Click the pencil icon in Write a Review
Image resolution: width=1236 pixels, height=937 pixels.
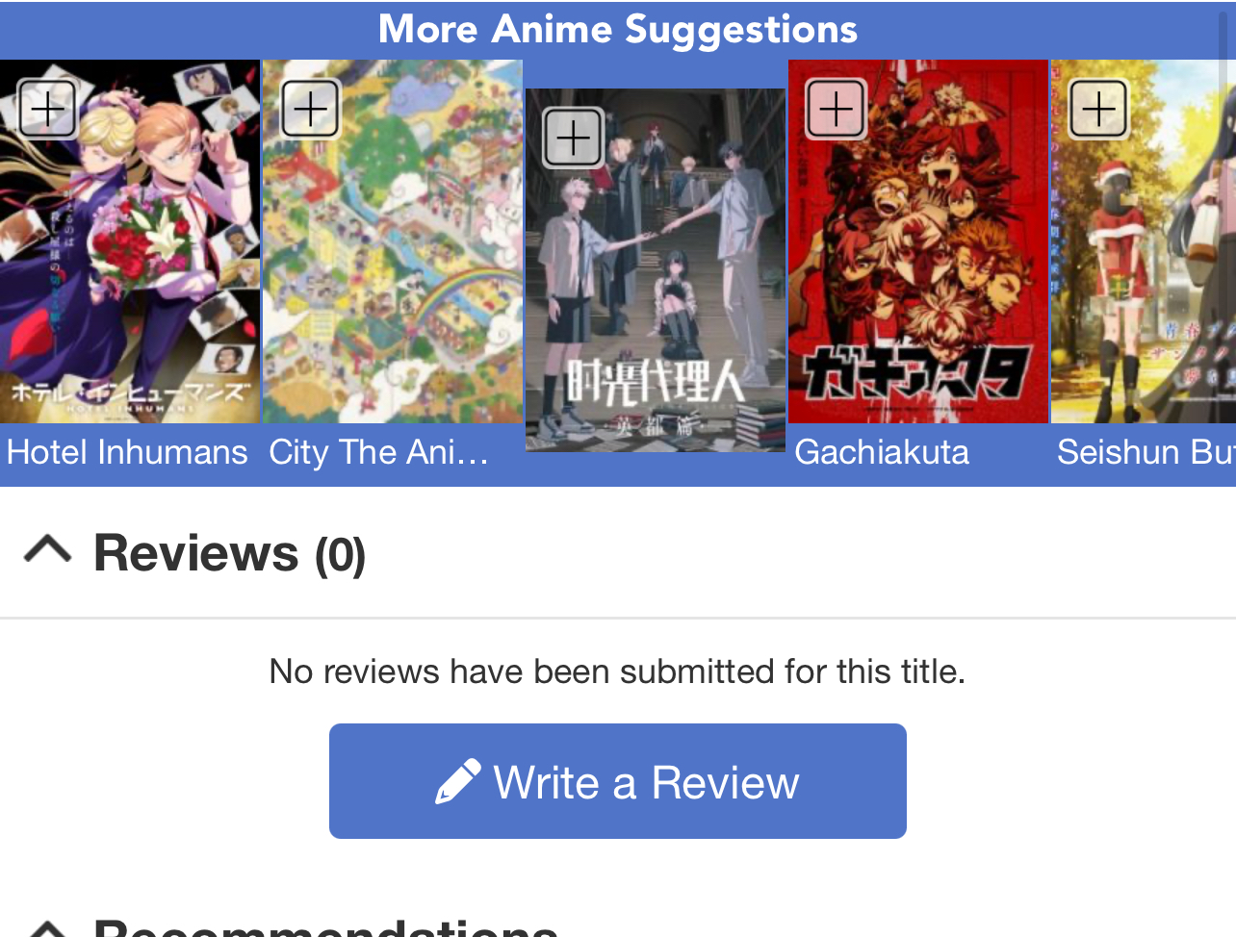[458, 781]
